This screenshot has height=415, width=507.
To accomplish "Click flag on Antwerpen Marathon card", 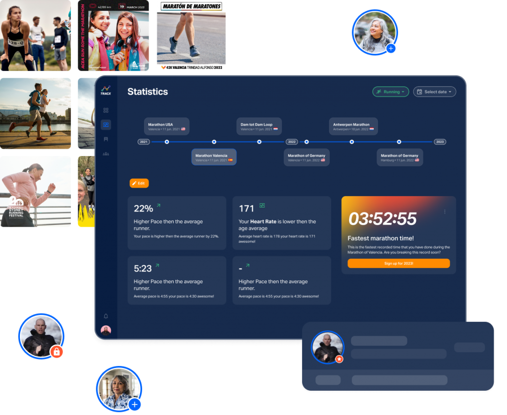I will tap(371, 129).
